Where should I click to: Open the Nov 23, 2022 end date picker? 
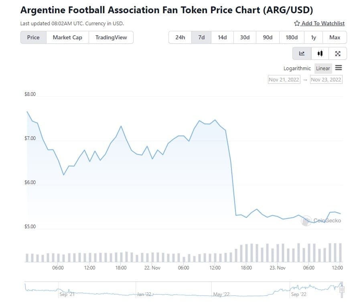point(326,79)
